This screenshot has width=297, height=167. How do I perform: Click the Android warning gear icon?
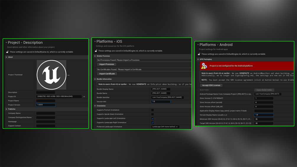[204, 66]
